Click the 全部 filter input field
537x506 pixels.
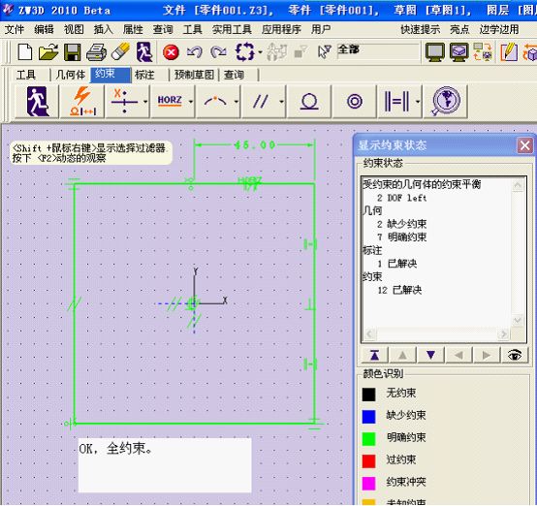378,51
